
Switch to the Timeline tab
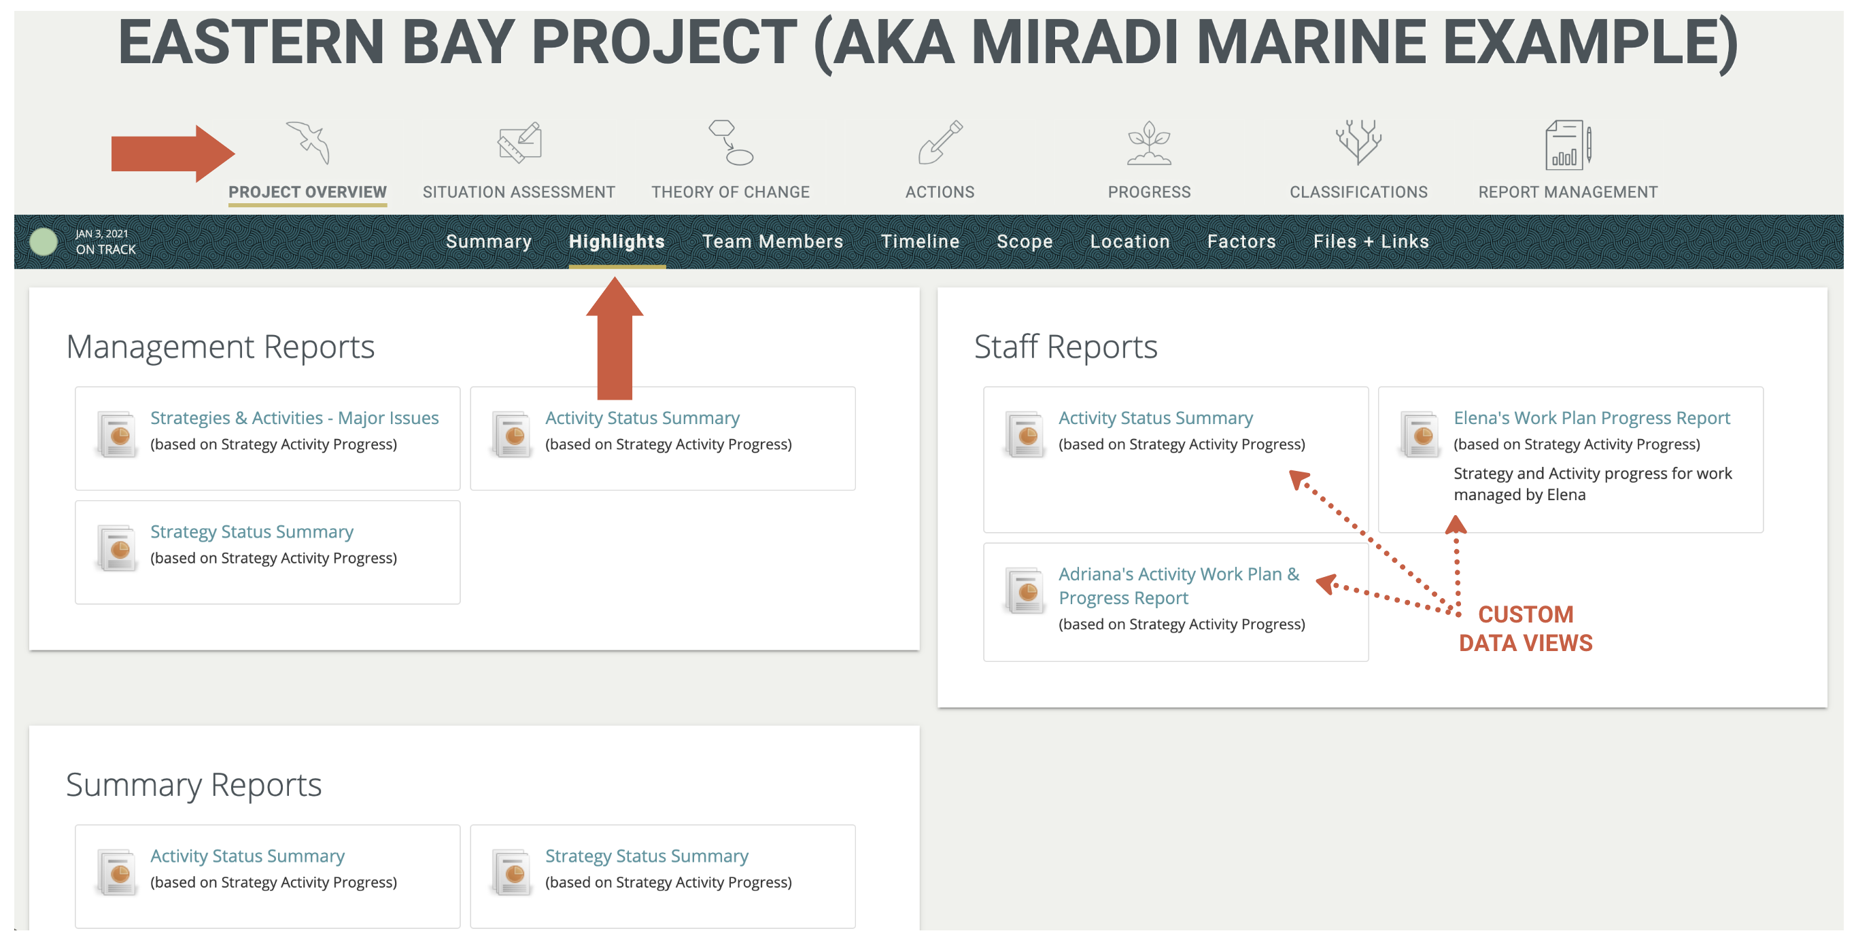[x=920, y=241]
